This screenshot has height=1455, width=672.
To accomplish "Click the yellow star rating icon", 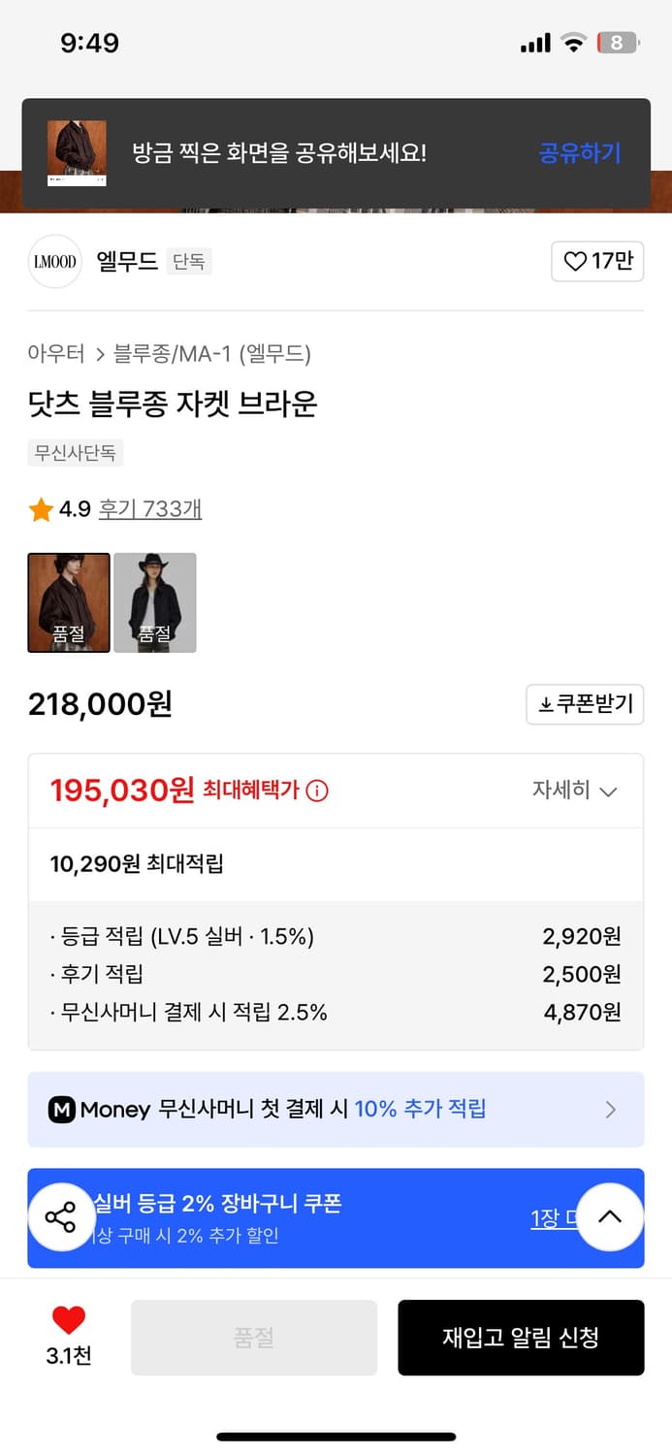I will [x=40, y=507].
